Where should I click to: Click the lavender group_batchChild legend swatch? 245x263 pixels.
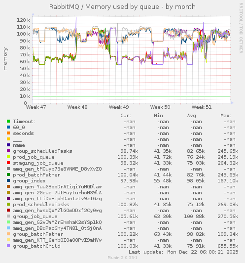(8, 246)
